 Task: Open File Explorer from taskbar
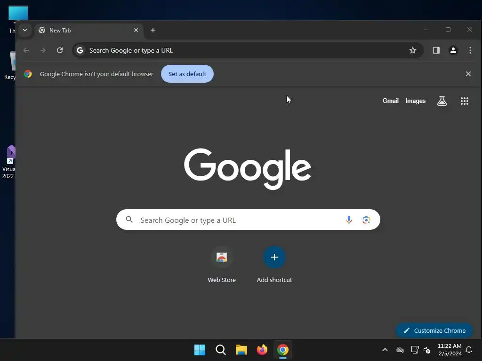point(241,350)
